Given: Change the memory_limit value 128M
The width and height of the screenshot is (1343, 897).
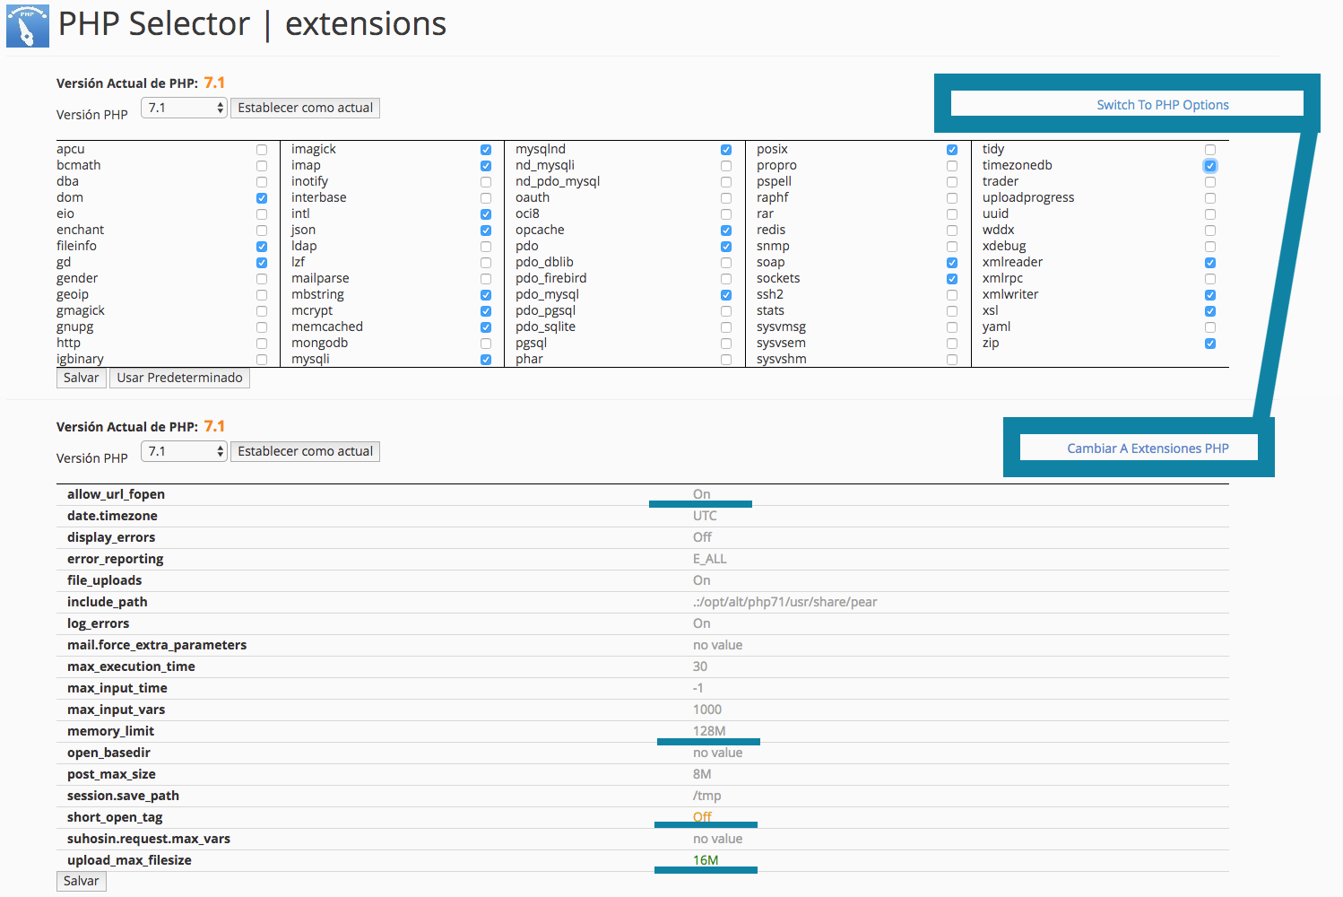Looking at the screenshot, I should tap(709, 731).
